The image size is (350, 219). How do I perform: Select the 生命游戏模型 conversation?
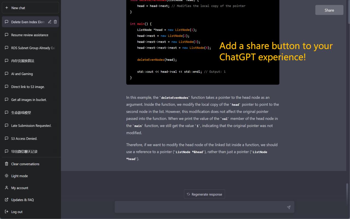pos(21,113)
